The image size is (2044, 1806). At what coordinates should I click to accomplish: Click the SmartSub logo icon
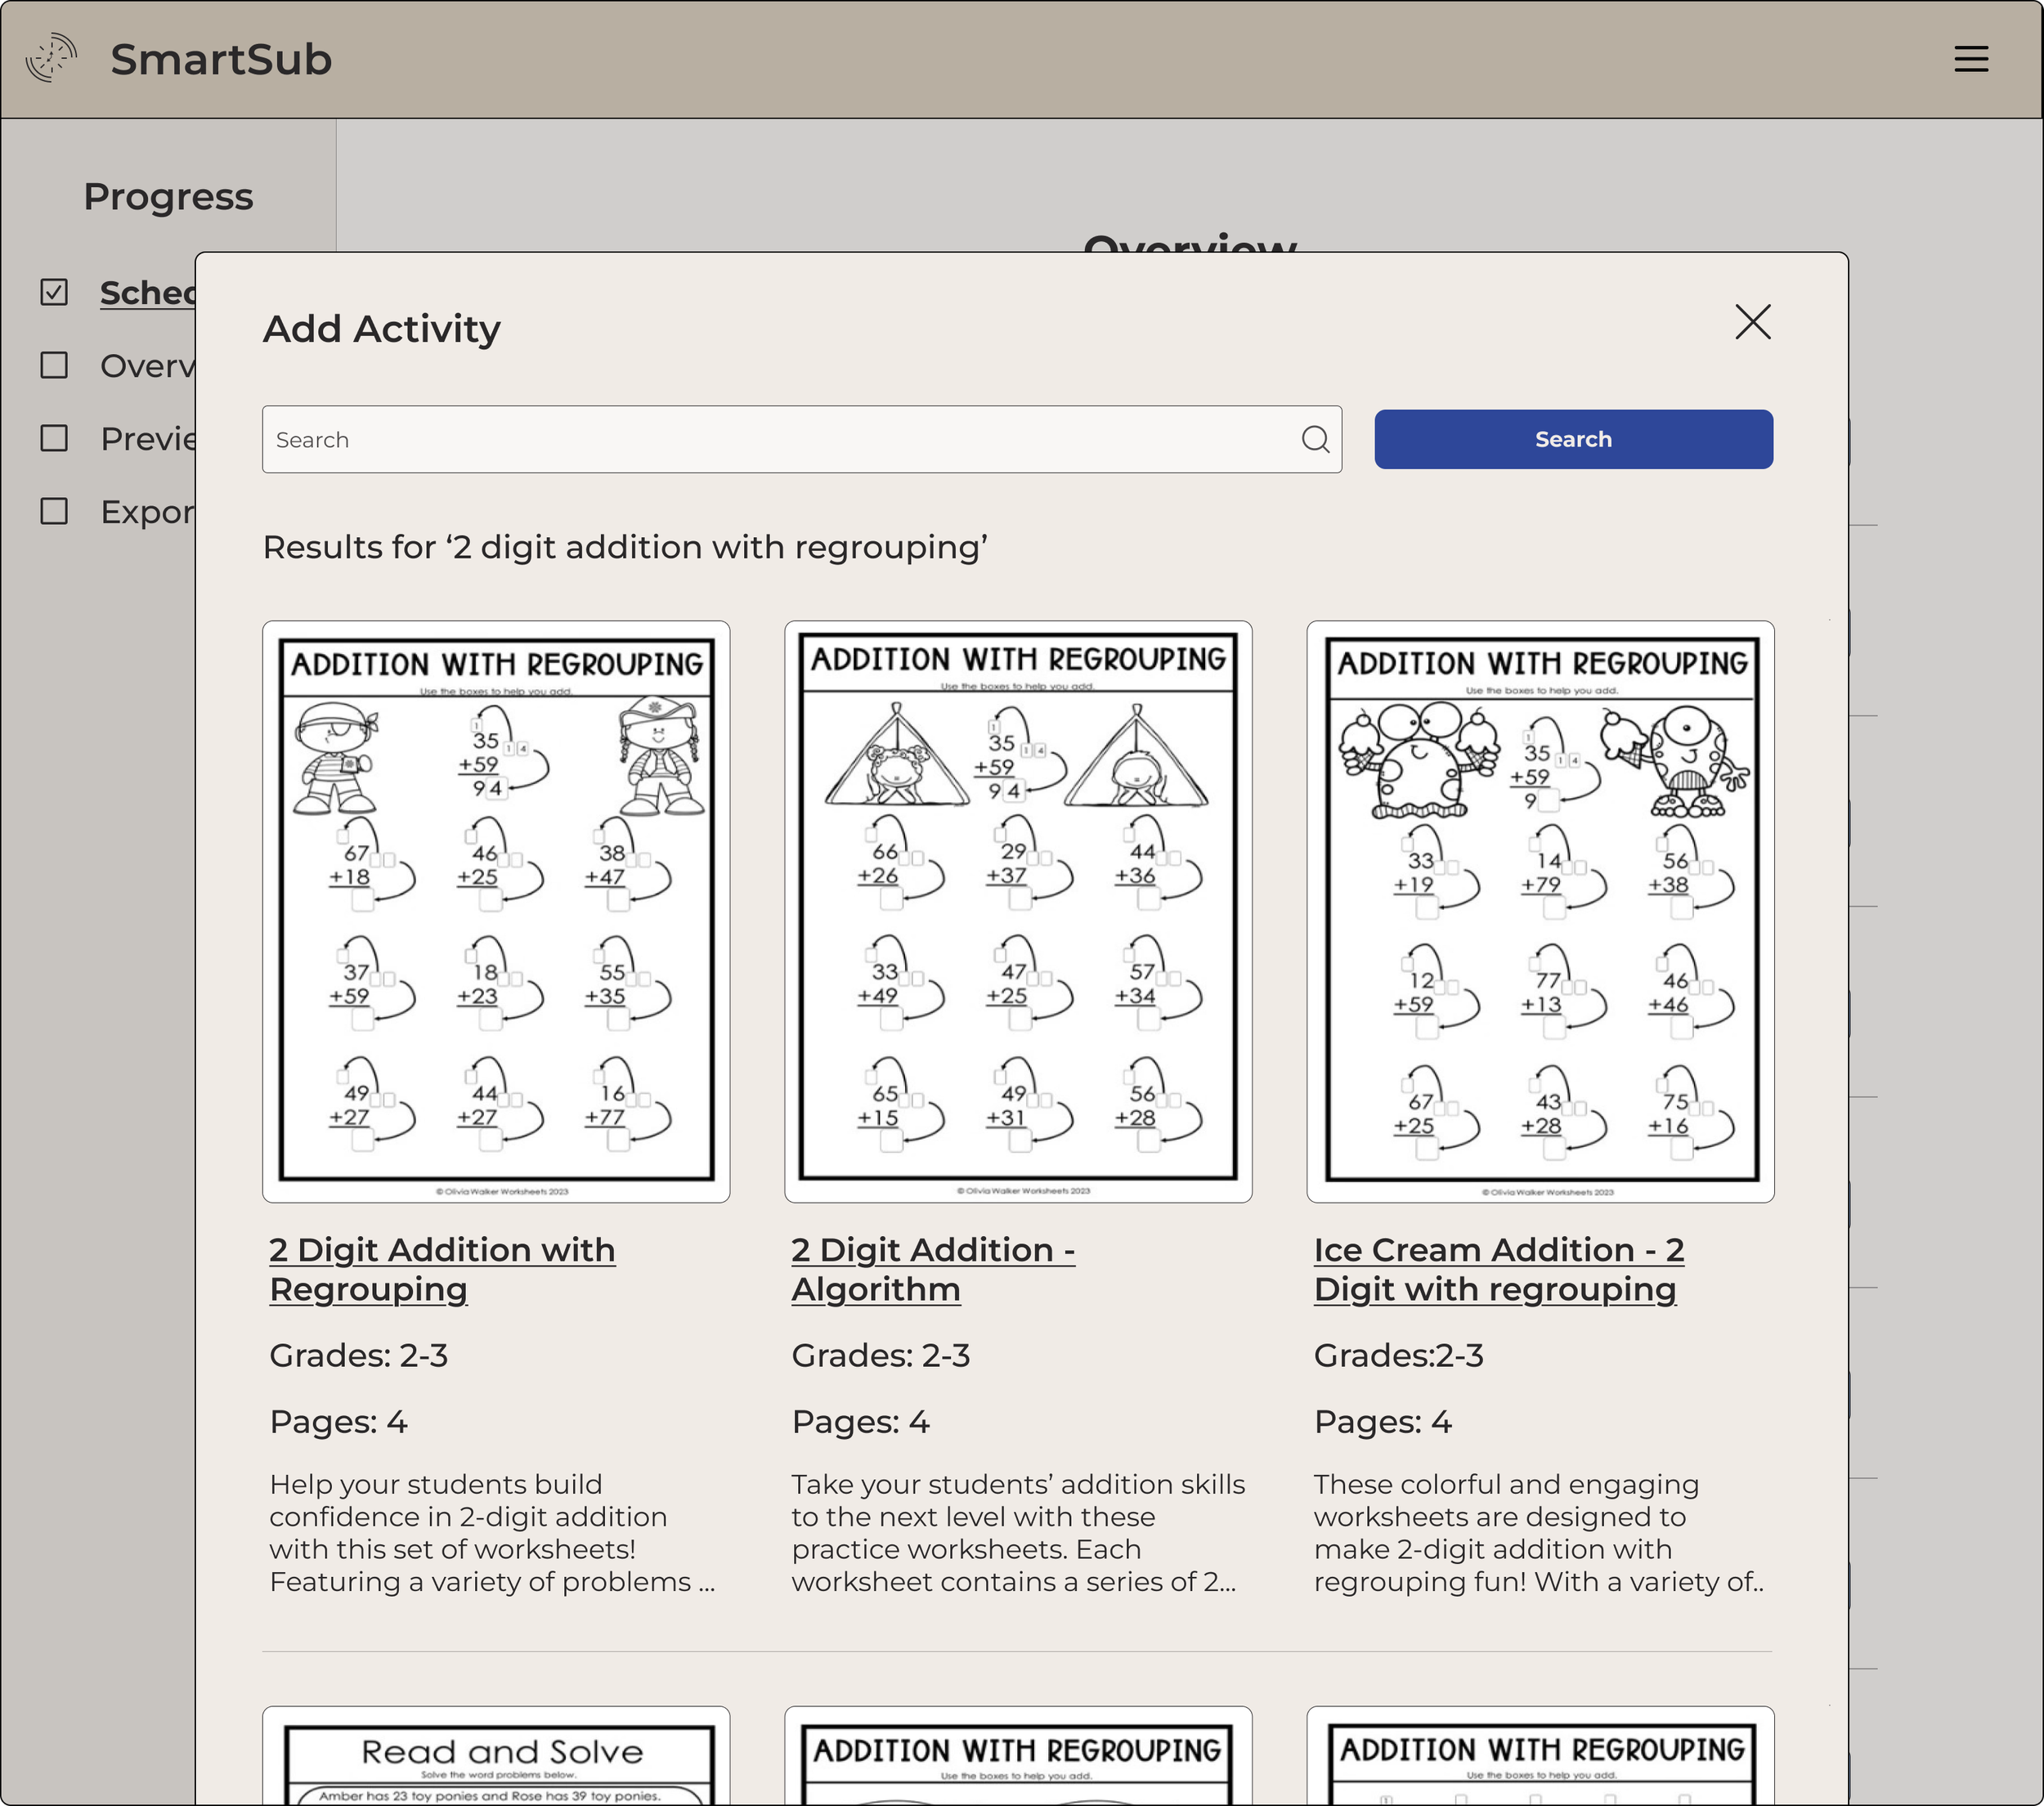51,58
